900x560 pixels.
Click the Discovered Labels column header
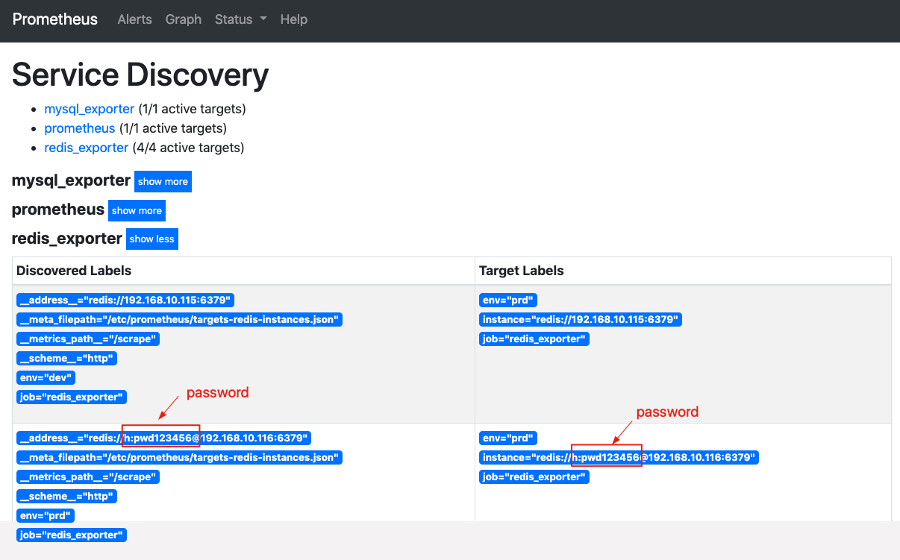pyautogui.click(x=74, y=271)
